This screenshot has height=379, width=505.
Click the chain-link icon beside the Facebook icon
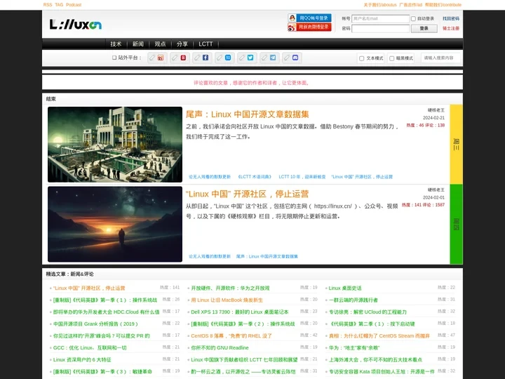(197, 58)
